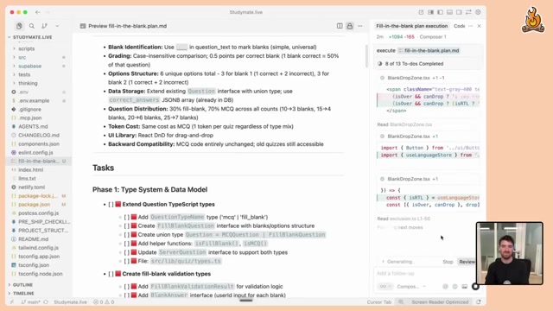Check the Extend Question TypeScript types box
This screenshot has width=553, height=311.
(x=111, y=204)
